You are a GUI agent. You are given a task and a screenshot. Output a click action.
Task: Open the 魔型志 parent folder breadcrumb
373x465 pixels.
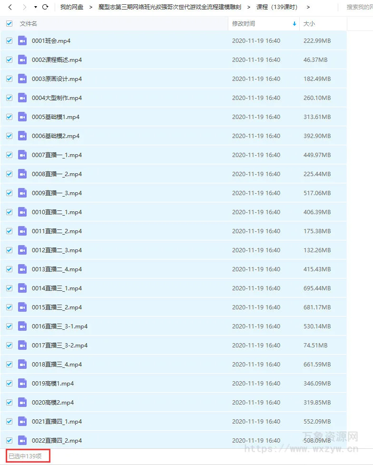[x=169, y=7]
